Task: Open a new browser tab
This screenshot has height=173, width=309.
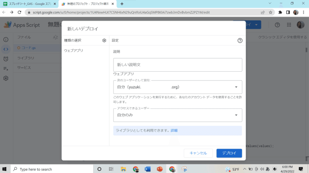Action: 122,4
